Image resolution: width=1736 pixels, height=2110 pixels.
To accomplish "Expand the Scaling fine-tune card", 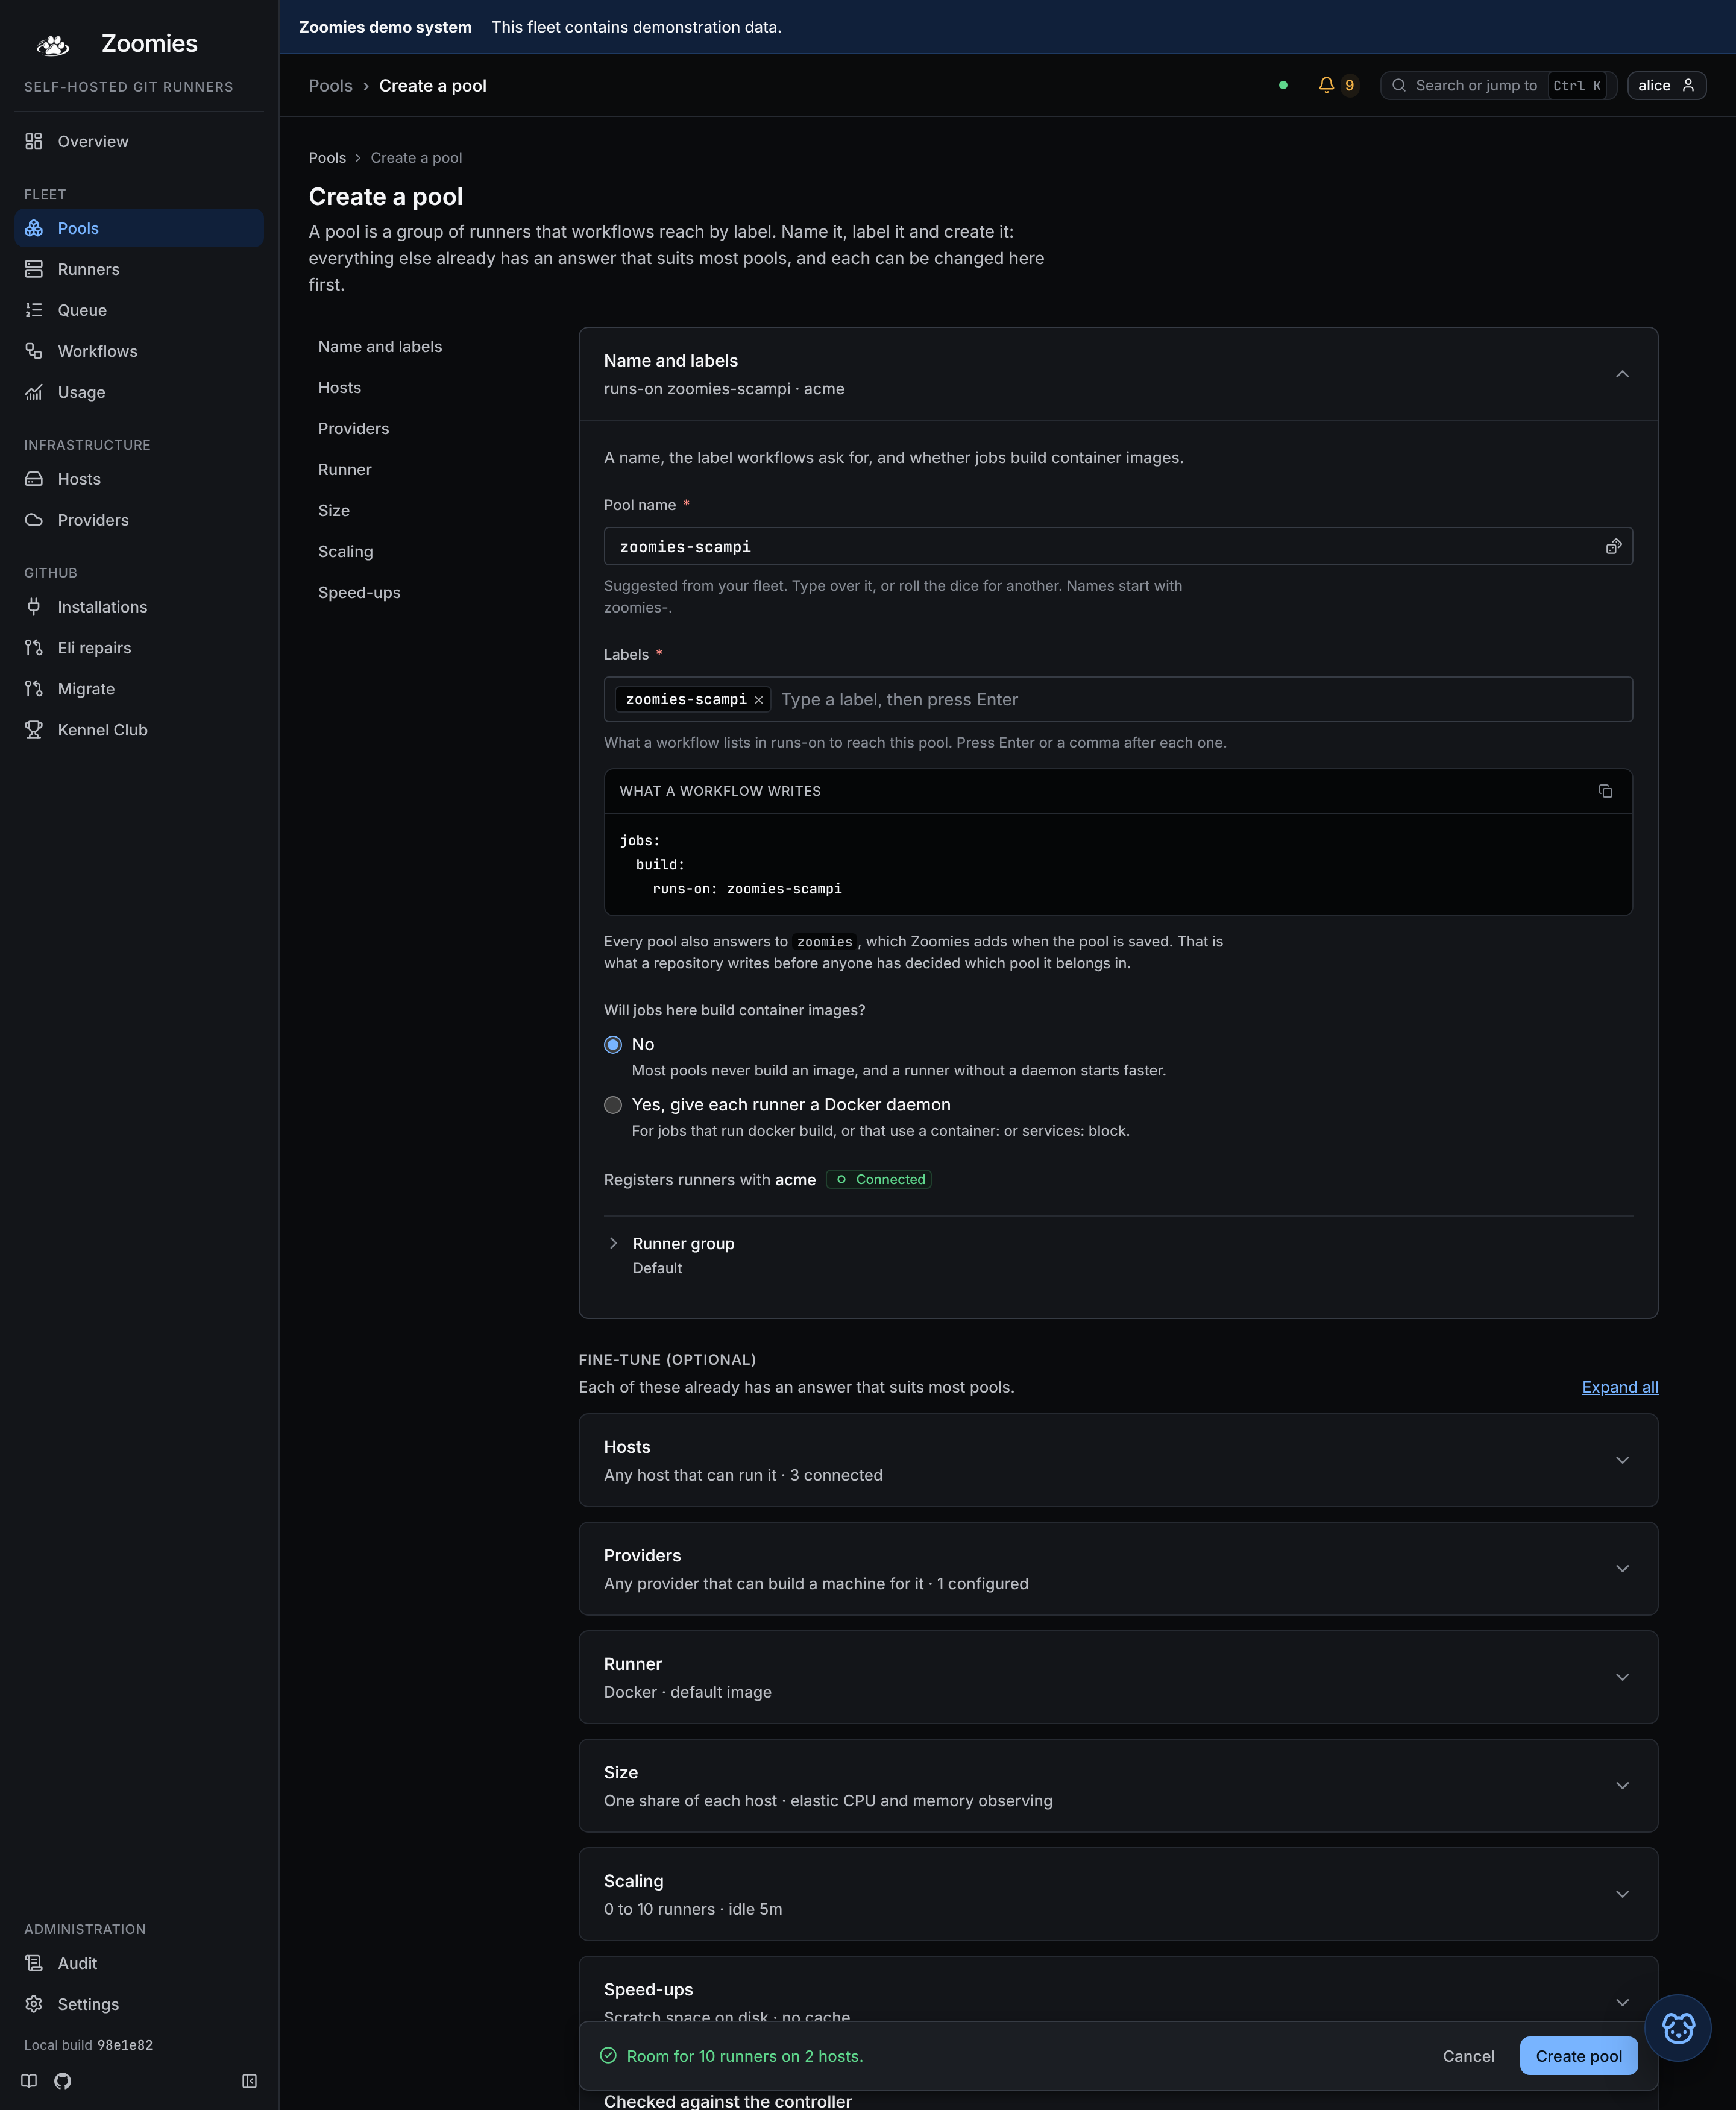I will (x=1118, y=1894).
